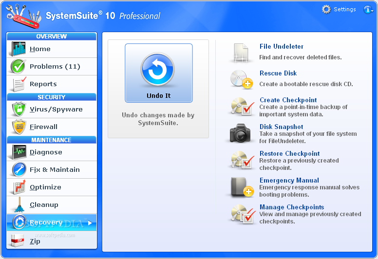Expand the Recovery submenu arrow
This screenshot has height=259, width=378.
click(90, 223)
